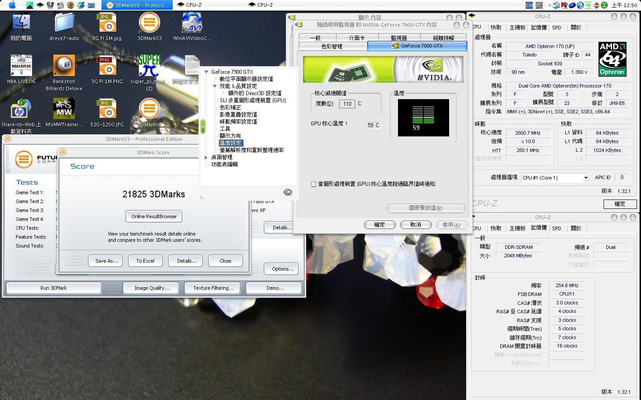Click the To Excel button
Image resolution: width=641 pixels, height=400 pixels.
[145, 261]
